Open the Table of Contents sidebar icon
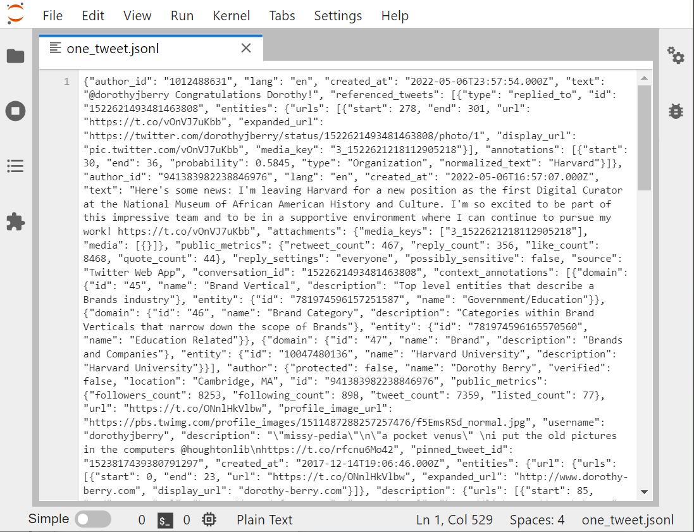The image size is (694, 532). [15, 166]
